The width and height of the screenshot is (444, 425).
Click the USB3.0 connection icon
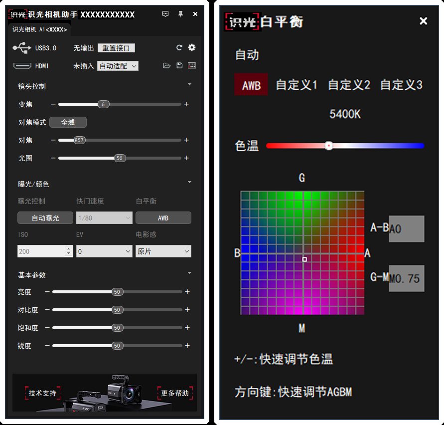click(x=22, y=47)
